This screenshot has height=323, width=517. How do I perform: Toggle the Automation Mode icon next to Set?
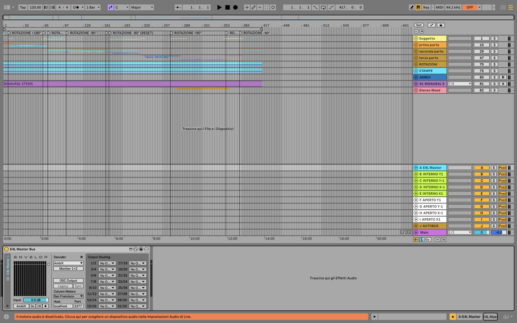tap(432, 25)
